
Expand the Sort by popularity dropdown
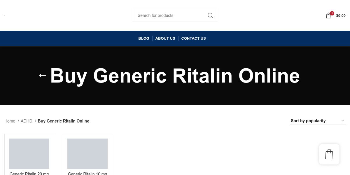(x=318, y=121)
